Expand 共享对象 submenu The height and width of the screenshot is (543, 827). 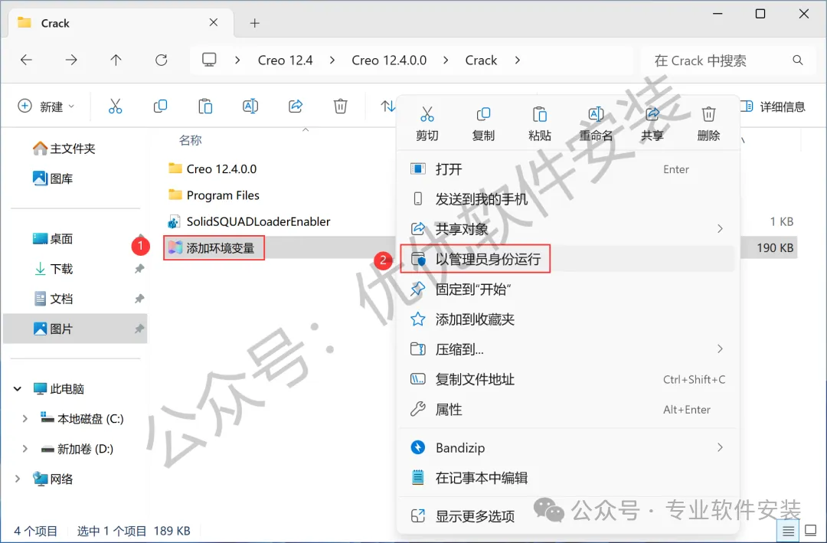pyautogui.click(x=720, y=228)
